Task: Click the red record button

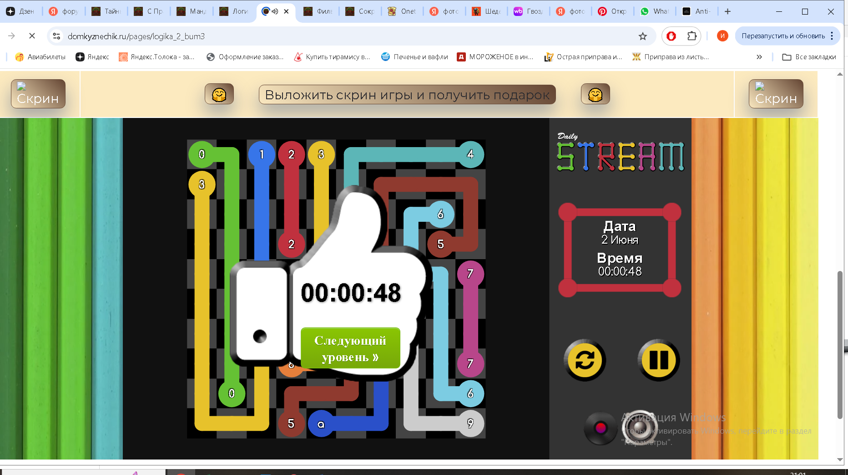Action: tap(600, 428)
